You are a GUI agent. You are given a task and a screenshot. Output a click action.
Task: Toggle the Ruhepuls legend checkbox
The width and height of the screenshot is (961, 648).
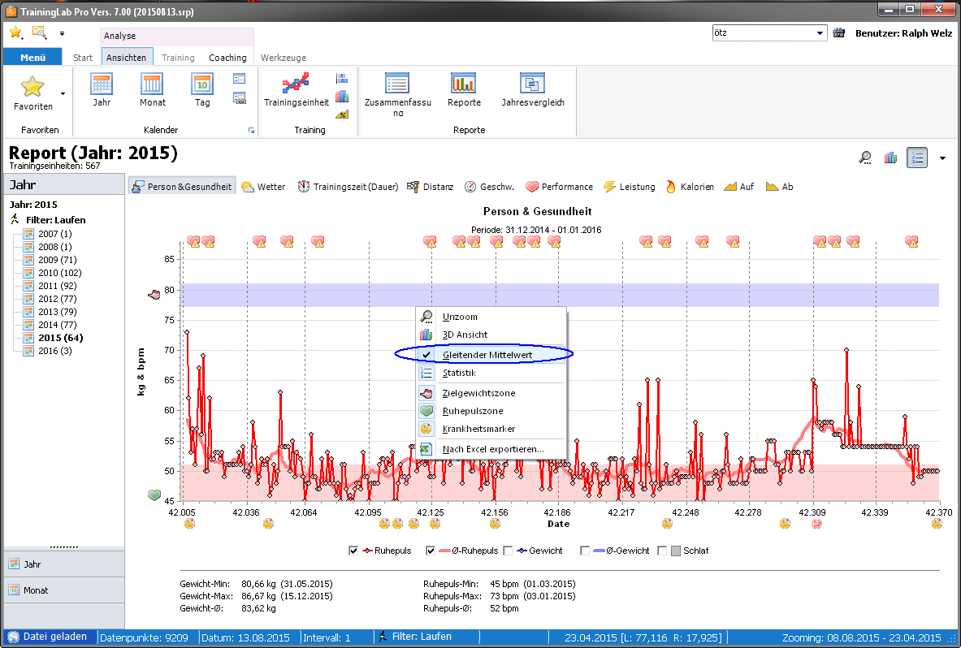353,551
